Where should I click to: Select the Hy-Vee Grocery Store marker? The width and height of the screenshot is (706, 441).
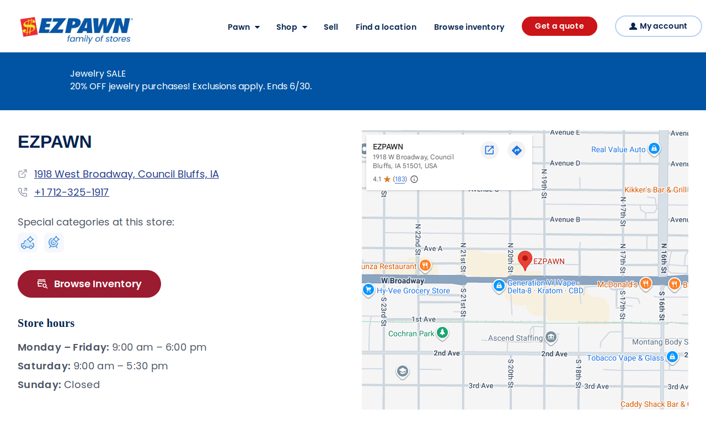(x=368, y=290)
